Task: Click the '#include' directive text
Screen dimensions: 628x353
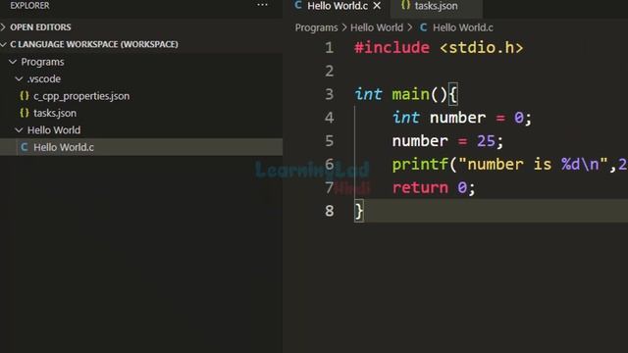Action: (x=392, y=48)
